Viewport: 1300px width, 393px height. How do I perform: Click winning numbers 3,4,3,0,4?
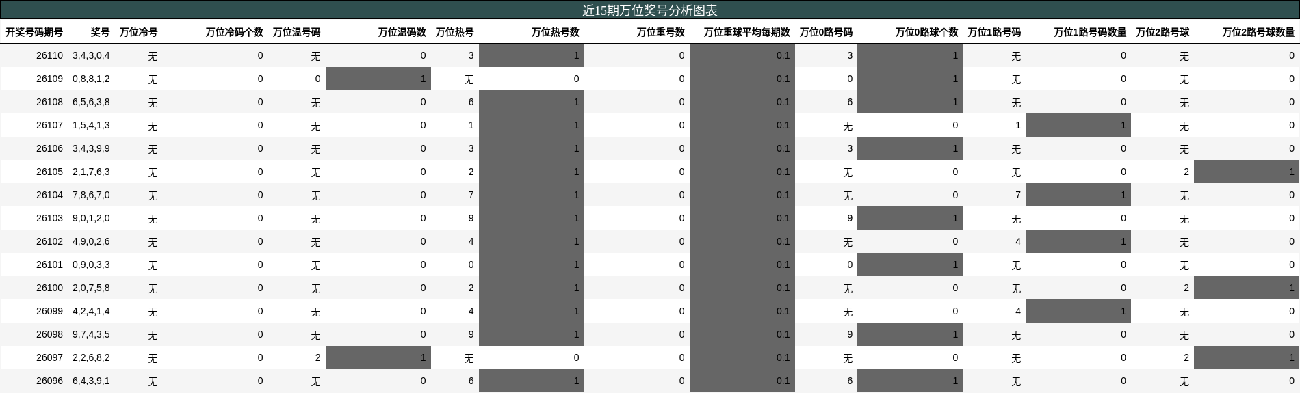91,55
